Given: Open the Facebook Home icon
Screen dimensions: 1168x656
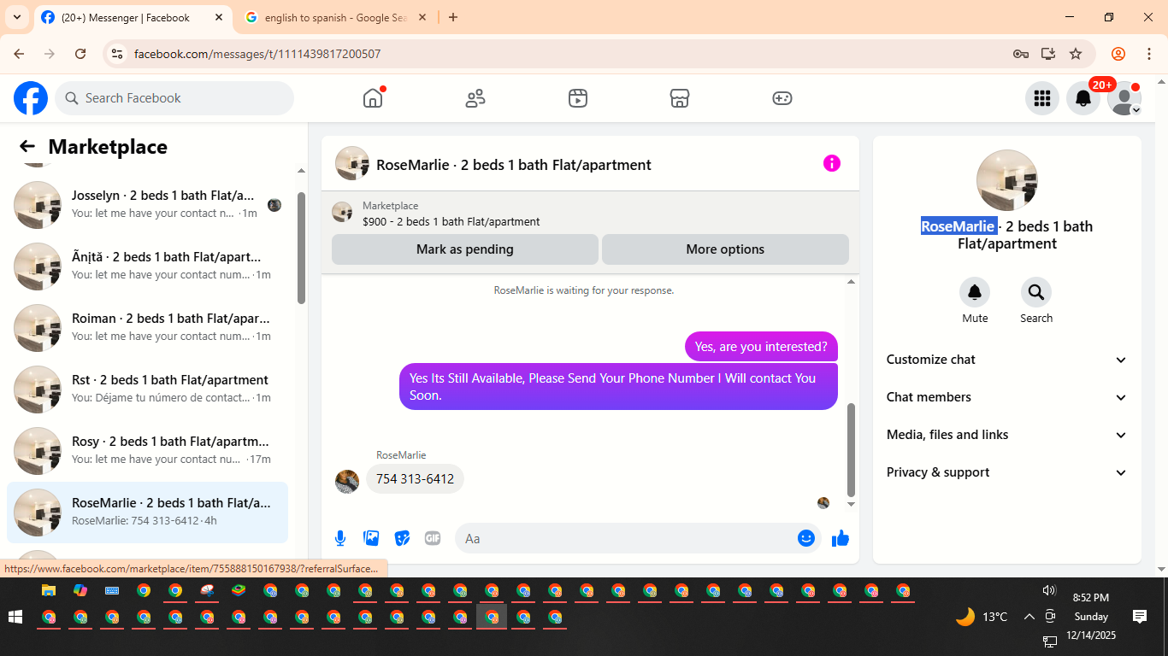Looking at the screenshot, I should pyautogui.click(x=373, y=98).
